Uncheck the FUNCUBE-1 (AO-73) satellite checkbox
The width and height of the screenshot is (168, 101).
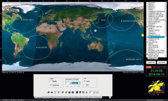click(147, 27)
